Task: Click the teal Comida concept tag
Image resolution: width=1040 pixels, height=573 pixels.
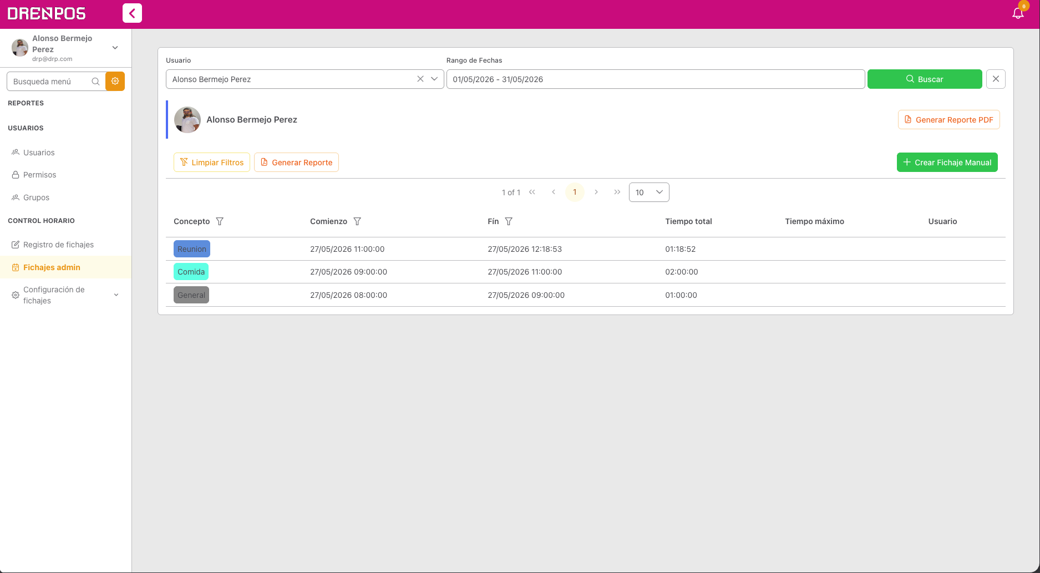Action: pyautogui.click(x=191, y=272)
